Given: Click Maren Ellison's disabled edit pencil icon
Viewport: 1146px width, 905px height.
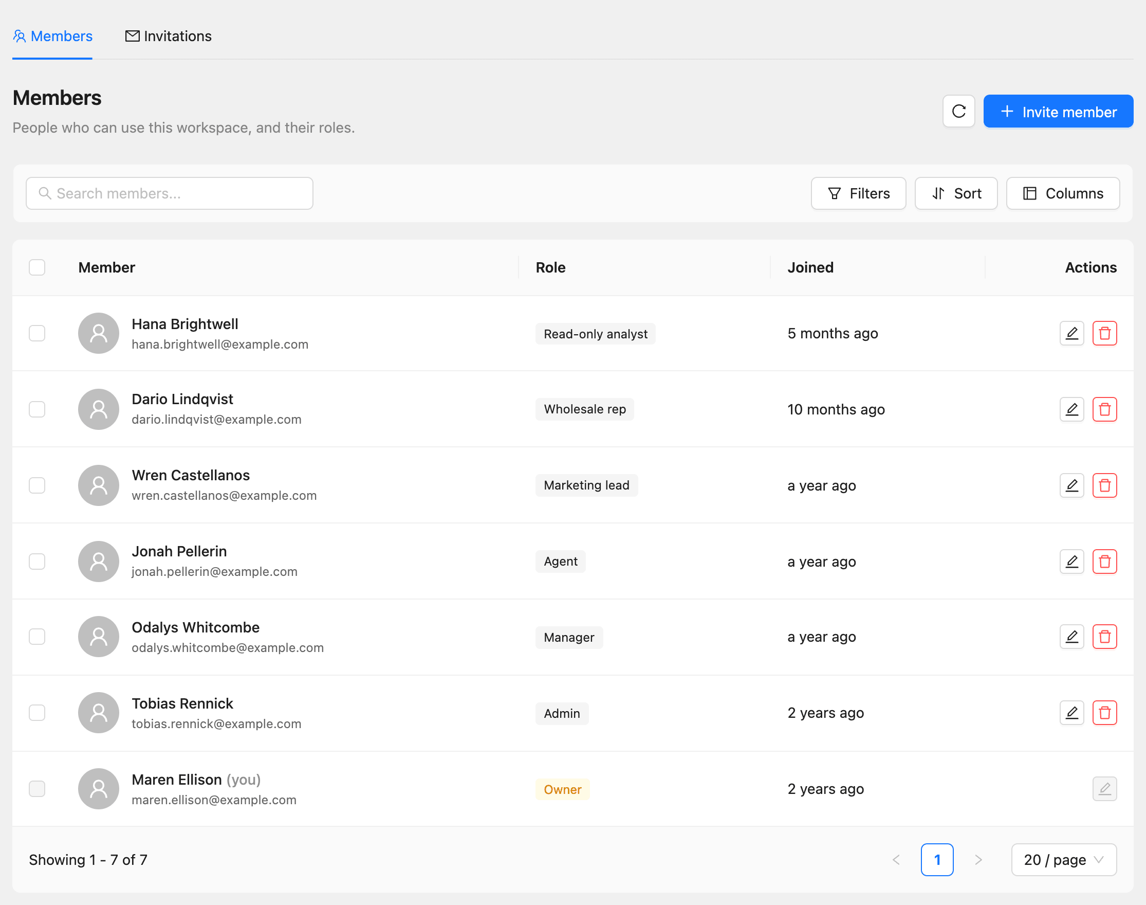Looking at the screenshot, I should (x=1105, y=789).
